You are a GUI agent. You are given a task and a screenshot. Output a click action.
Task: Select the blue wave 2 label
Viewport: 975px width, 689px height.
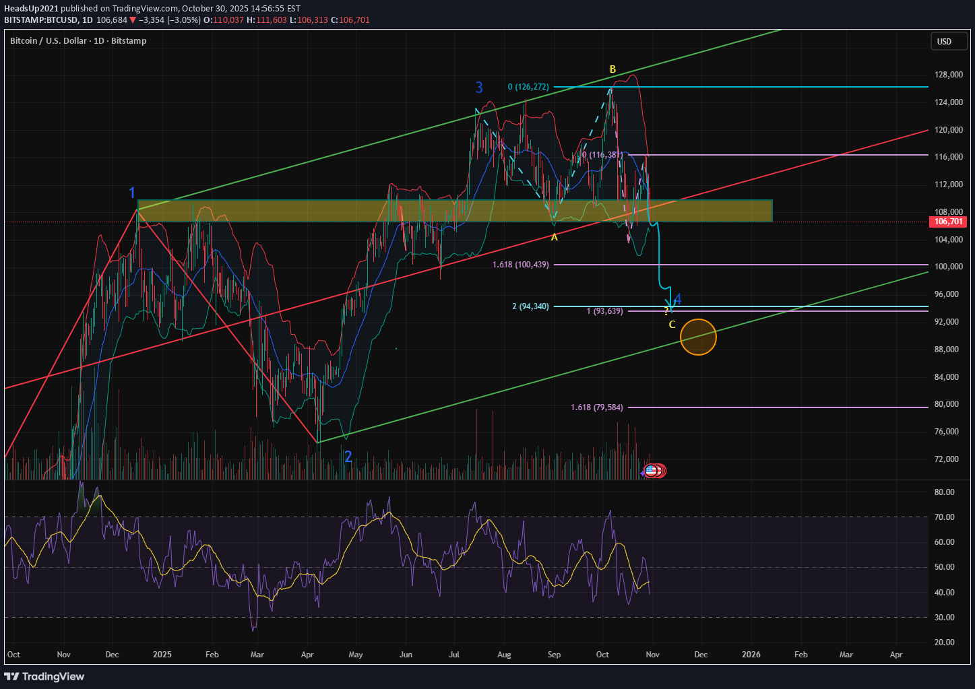(x=348, y=457)
